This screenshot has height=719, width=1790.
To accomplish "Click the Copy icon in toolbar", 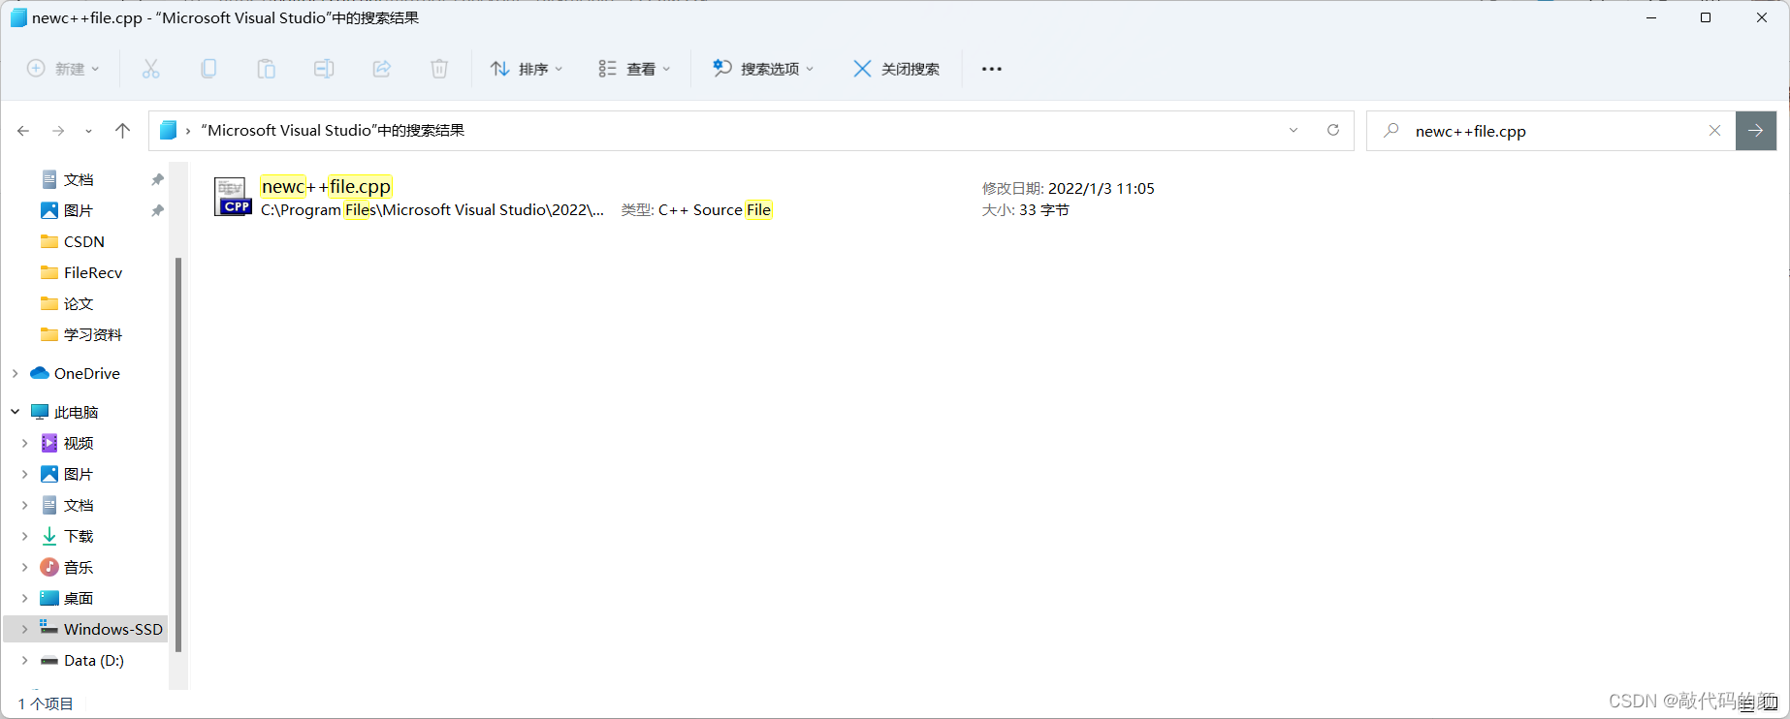I will (208, 69).
